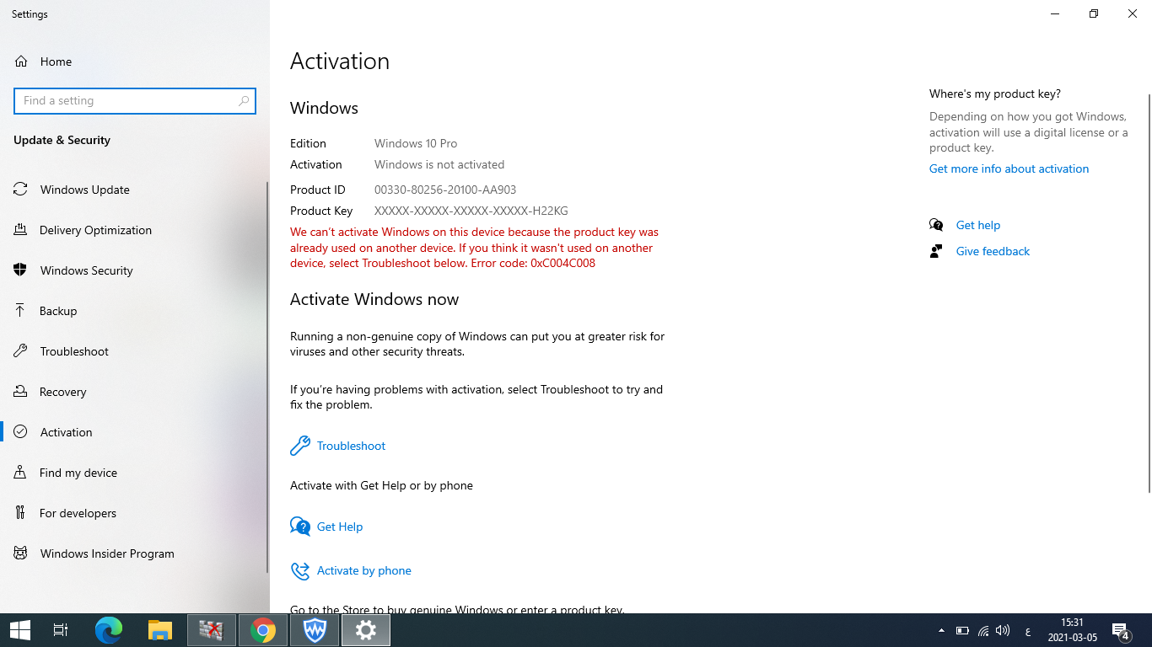1152x647 pixels.
Task: Launch Google Chrome from taskbar
Action: pos(263,630)
